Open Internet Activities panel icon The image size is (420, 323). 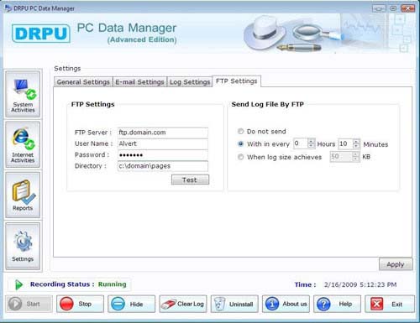23,145
